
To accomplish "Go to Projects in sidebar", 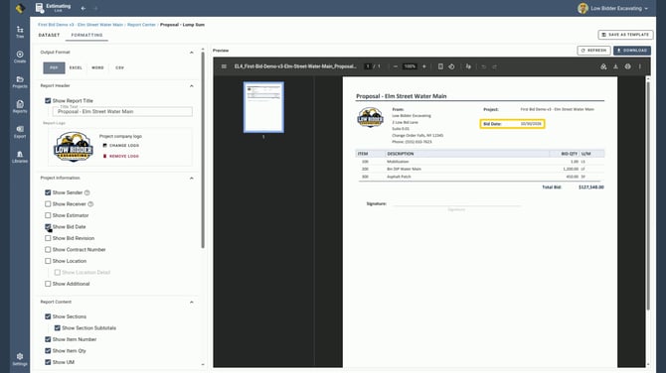I will (x=20, y=81).
